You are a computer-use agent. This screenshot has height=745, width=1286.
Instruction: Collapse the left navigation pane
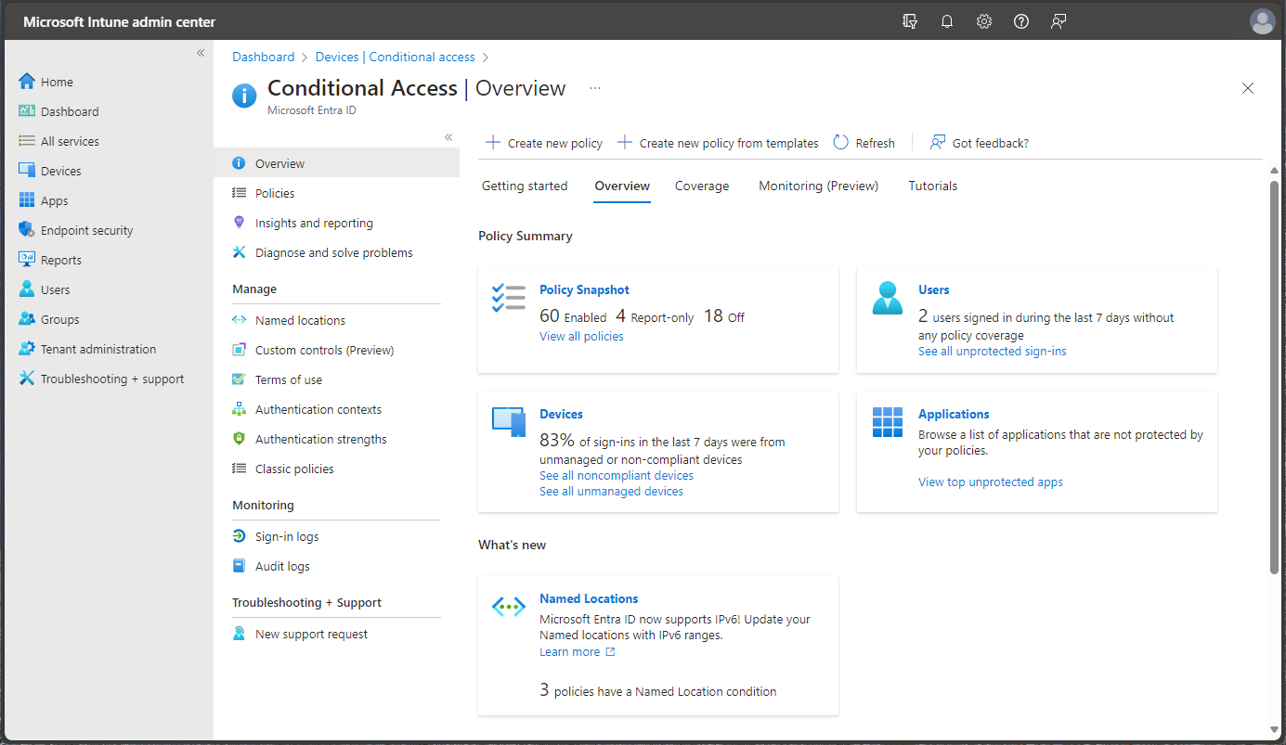click(201, 53)
